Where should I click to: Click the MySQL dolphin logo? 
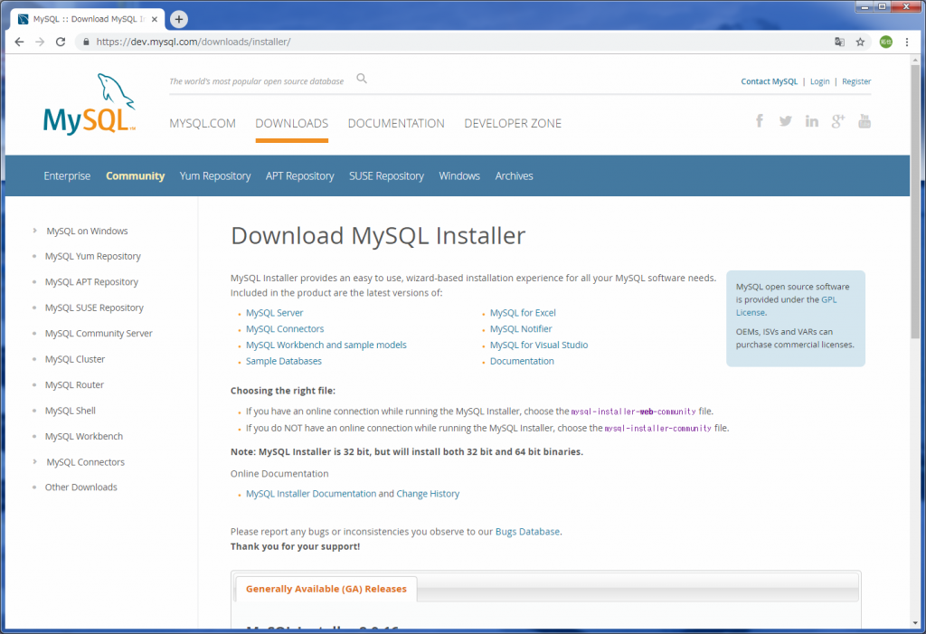[90, 105]
